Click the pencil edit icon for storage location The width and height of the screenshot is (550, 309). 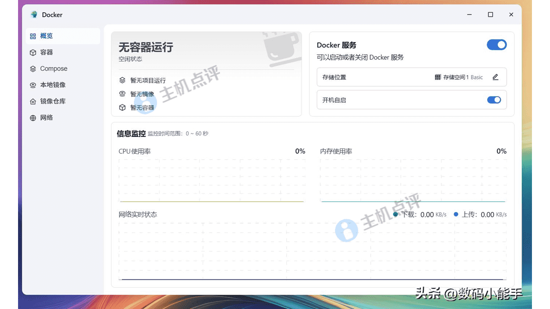(x=495, y=77)
